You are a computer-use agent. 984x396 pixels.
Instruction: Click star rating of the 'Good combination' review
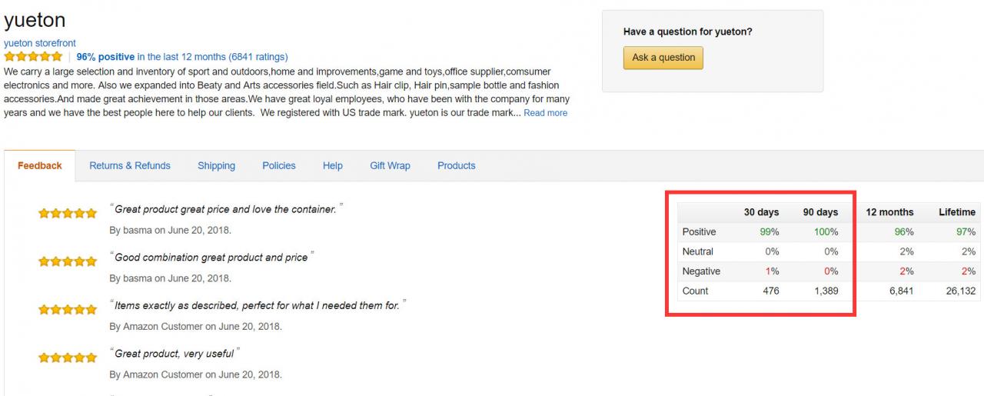68,261
